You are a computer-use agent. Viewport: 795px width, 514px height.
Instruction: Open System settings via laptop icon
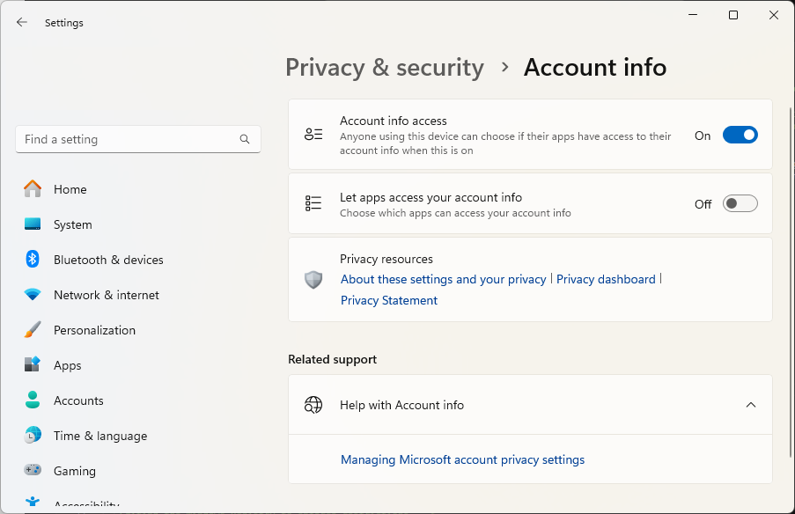coord(32,224)
